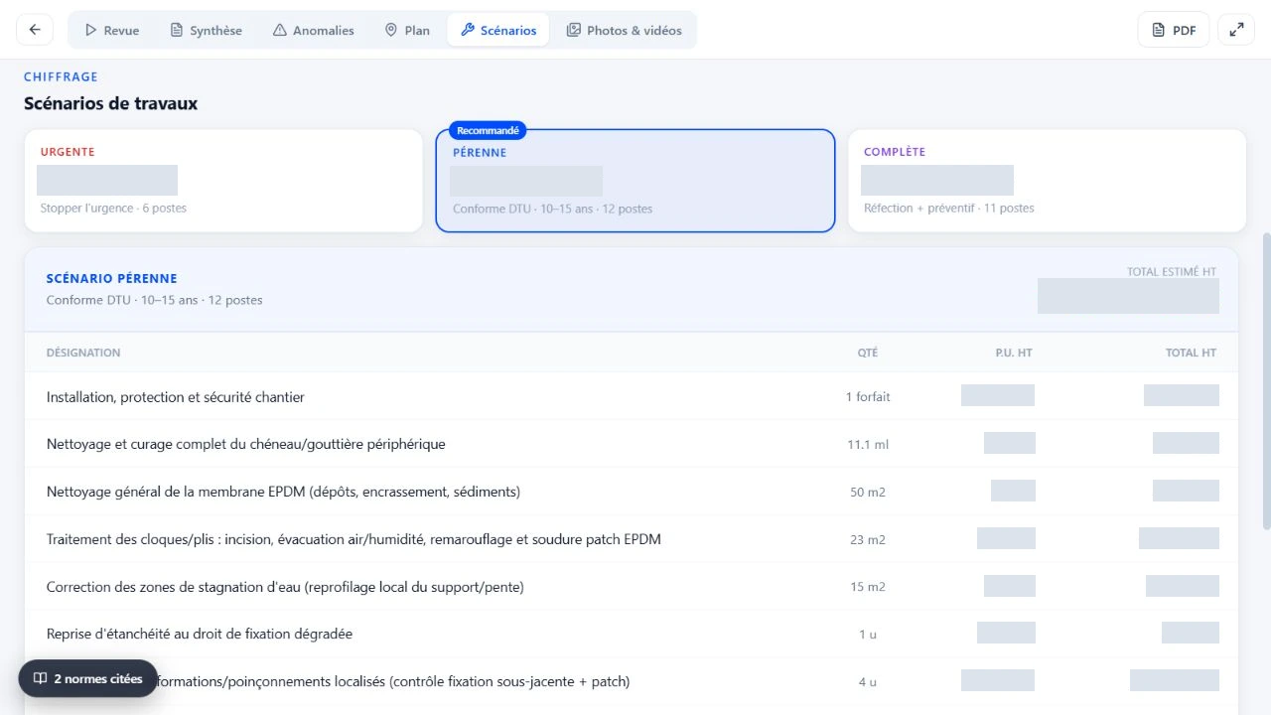The height and width of the screenshot is (715, 1271).
Task: Switch to the Photos & vidéos tab
Action: click(x=625, y=31)
